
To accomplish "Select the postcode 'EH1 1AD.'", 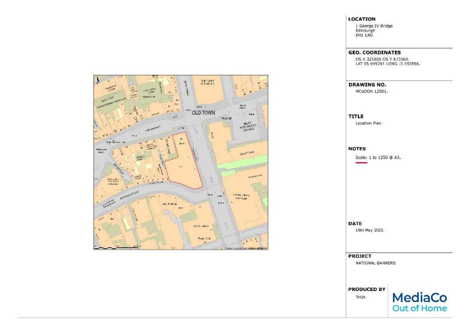I will click(x=365, y=35).
